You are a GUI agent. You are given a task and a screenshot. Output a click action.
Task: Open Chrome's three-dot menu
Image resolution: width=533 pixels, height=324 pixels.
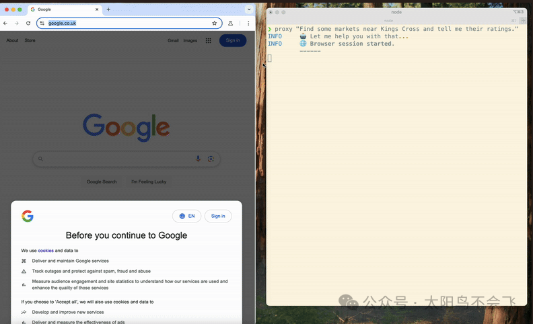coord(248,23)
